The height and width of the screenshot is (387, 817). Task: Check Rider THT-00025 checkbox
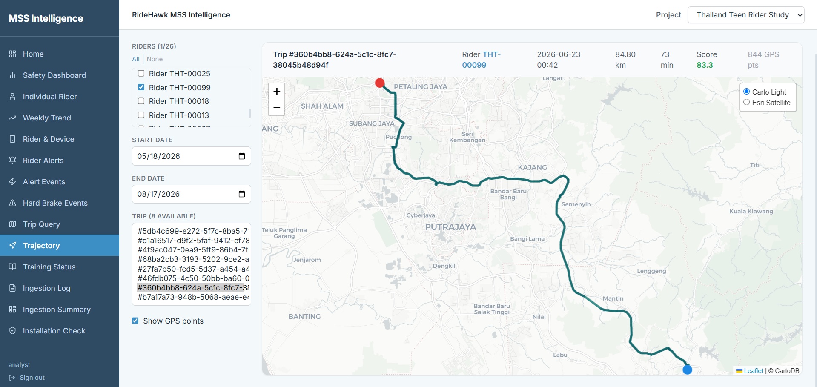(141, 73)
